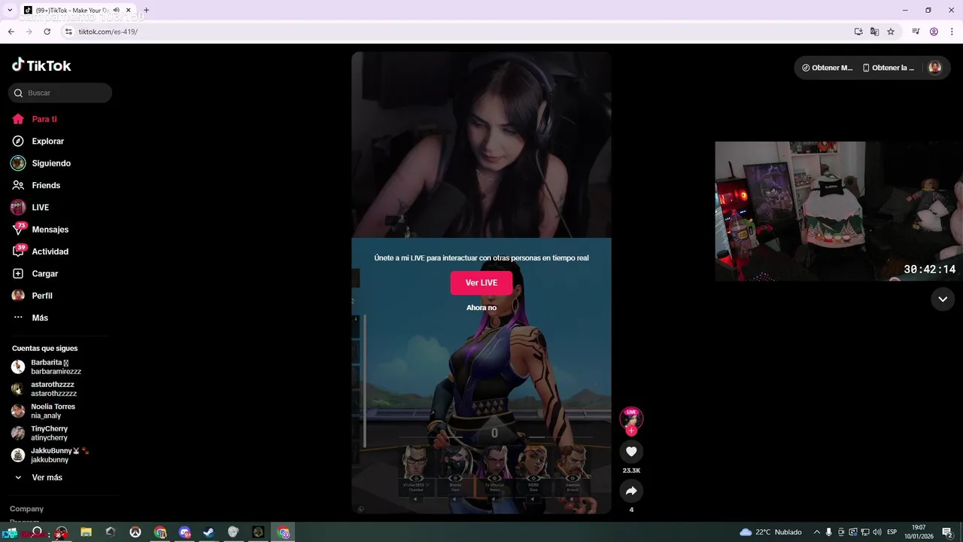Open Overwatch icon in taskbar
The width and height of the screenshot is (963, 542).
coord(135,532)
